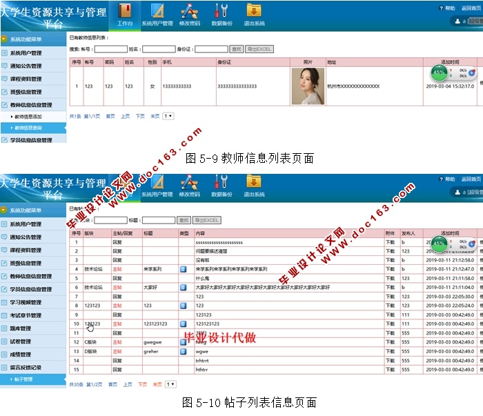Viewport: 483px width, 416px height.
Task: Click blue plus icon on teacher page widget
Action: point(472,73)
